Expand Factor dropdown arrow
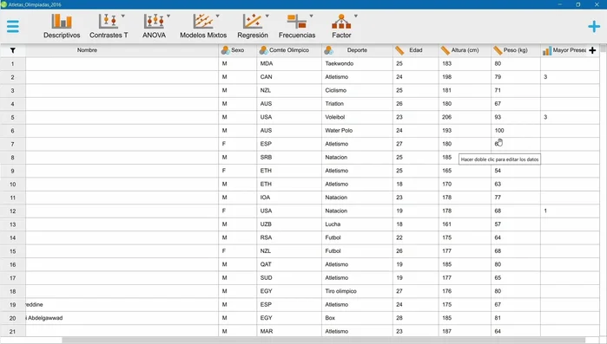Image resolution: width=607 pixels, height=344 pixels. pos(356,16)
